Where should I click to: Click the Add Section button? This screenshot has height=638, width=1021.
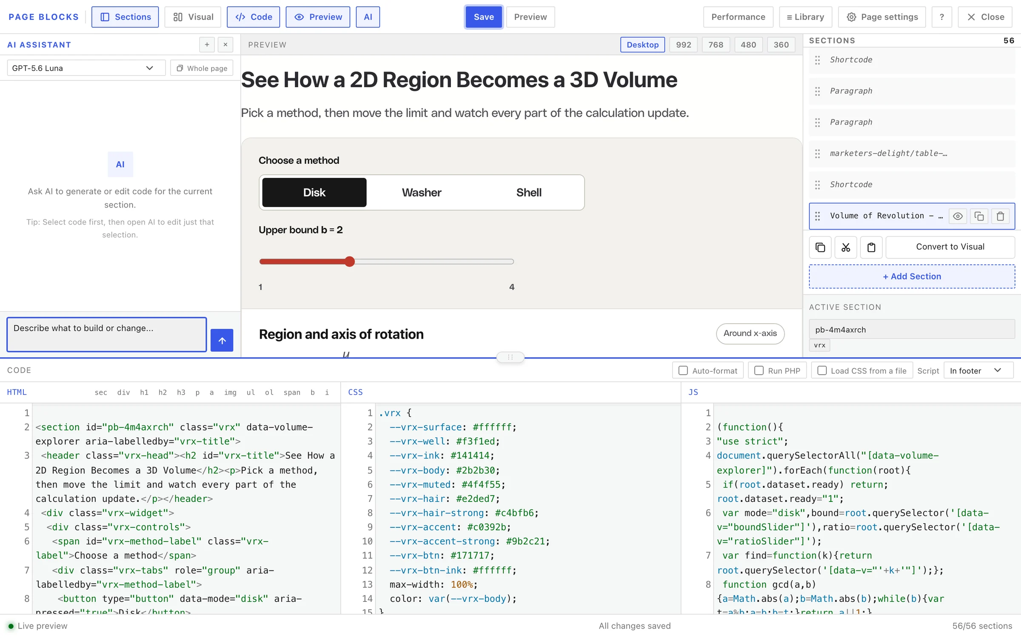point(912,276)
